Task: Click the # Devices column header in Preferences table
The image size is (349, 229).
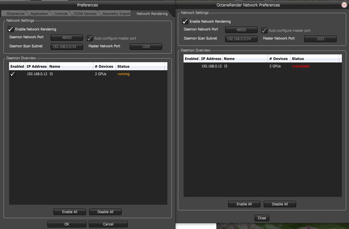Action: tap(105, 66)
